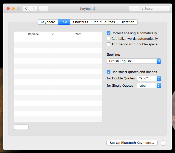The width and height of the screenshot is (175, 153).
Task: Click the magnifier icon in search
Action: [x=141, y=8]
